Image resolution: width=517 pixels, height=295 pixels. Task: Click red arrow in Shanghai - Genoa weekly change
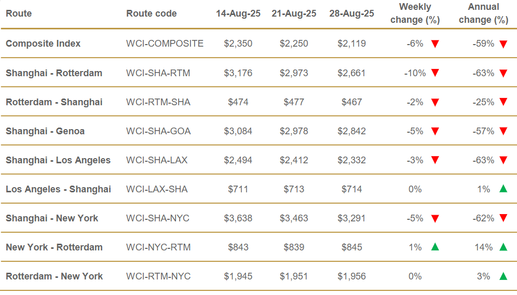(435, 131)
